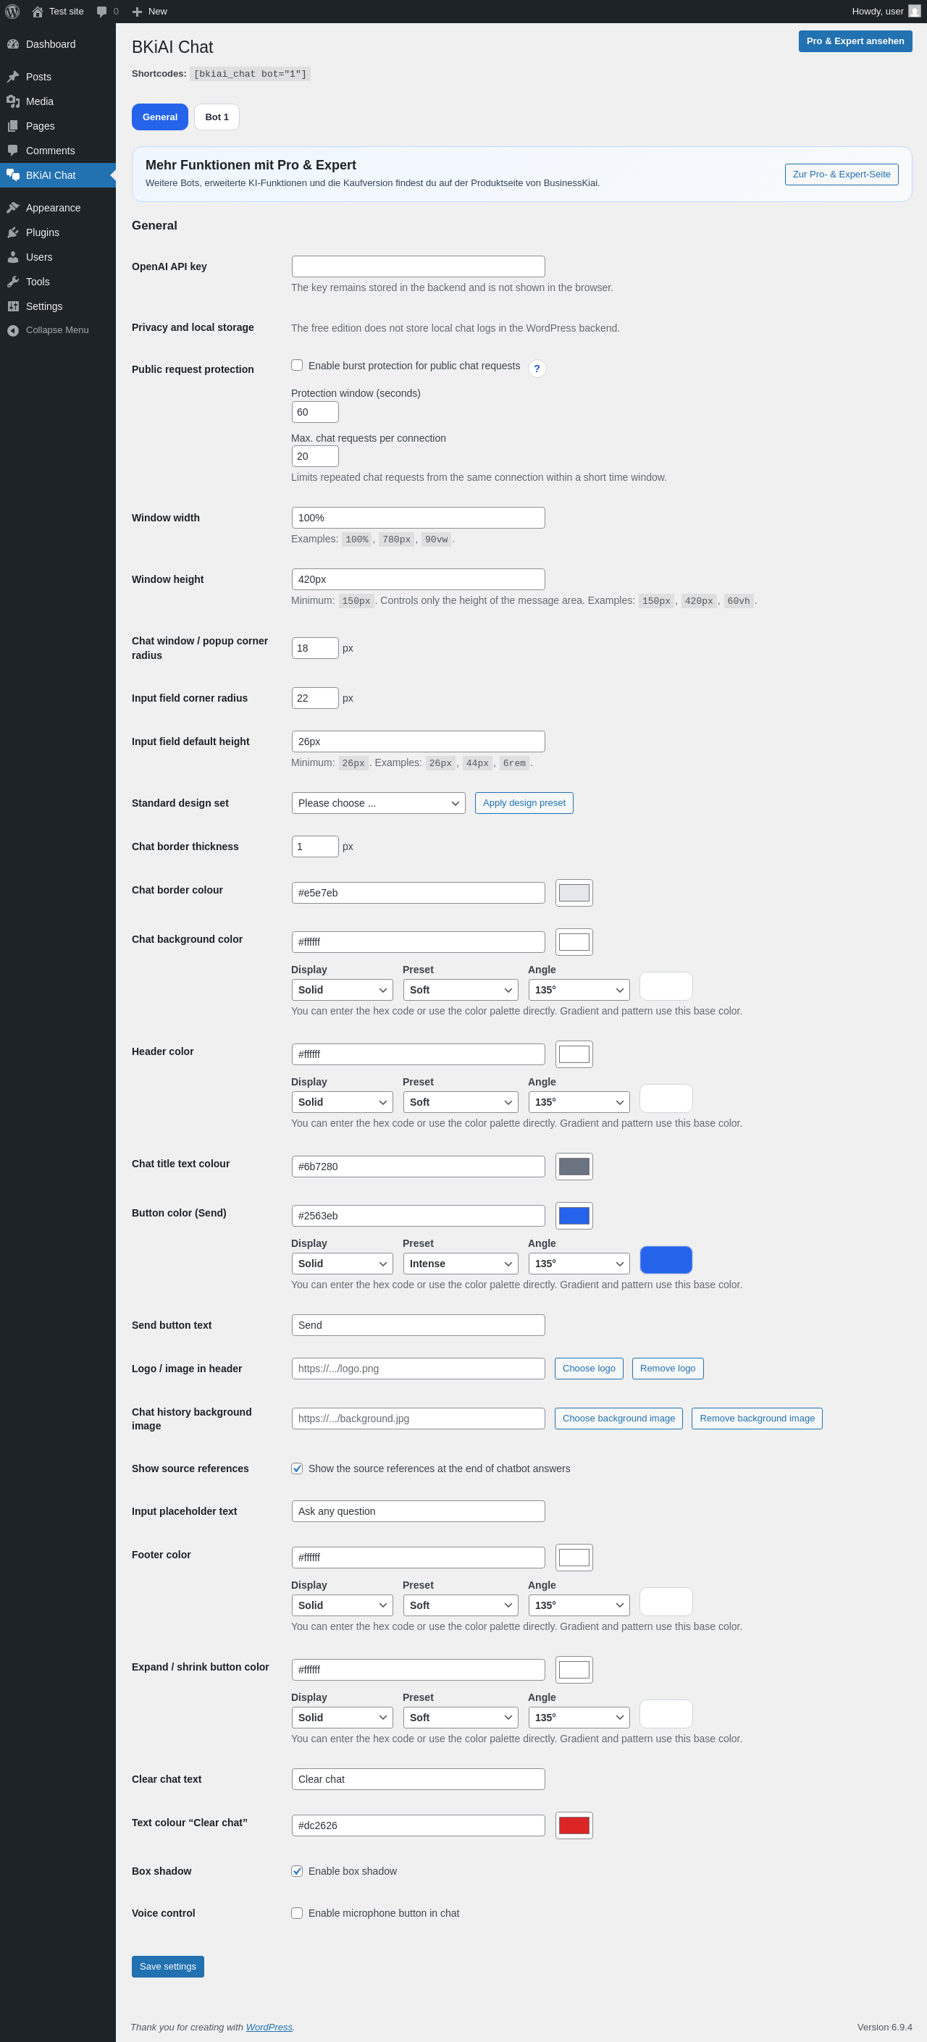This screenshot has width=927, height=2042.
Task: Click the Test site home icon
Action: pyautogui.click(x=37, y=11)
